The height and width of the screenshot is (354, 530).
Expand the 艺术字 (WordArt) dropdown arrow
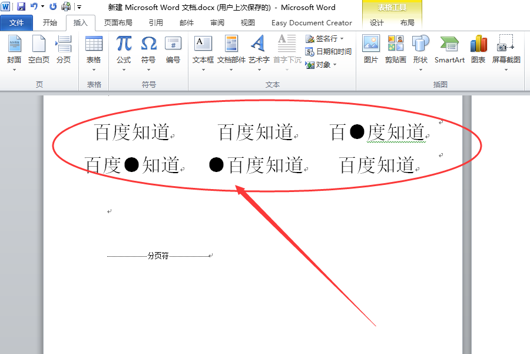pyautogui.click(x=259, y=70)
